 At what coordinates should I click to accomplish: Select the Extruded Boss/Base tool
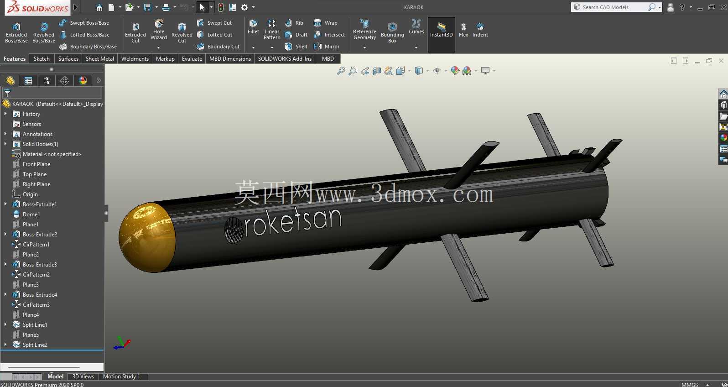16,32
